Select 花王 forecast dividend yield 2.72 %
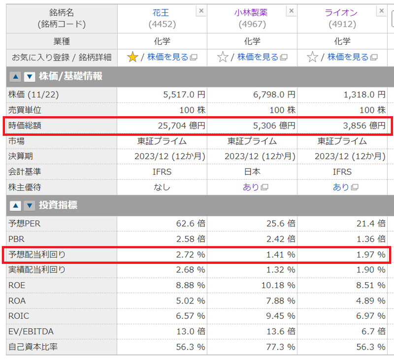The image size is (394, 359). click(x=191, y=255)
